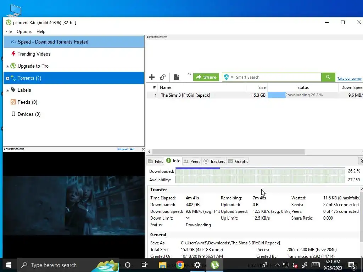This screenshot has height=272, width=363.
Task: Switch to the Peers tab
Action: click(x=192, y=161)
